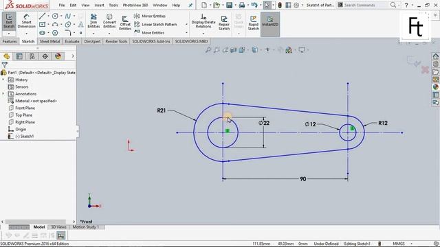Click the New document icon
The width and height of the screenshot is (440, 247).
coord(204,5)
